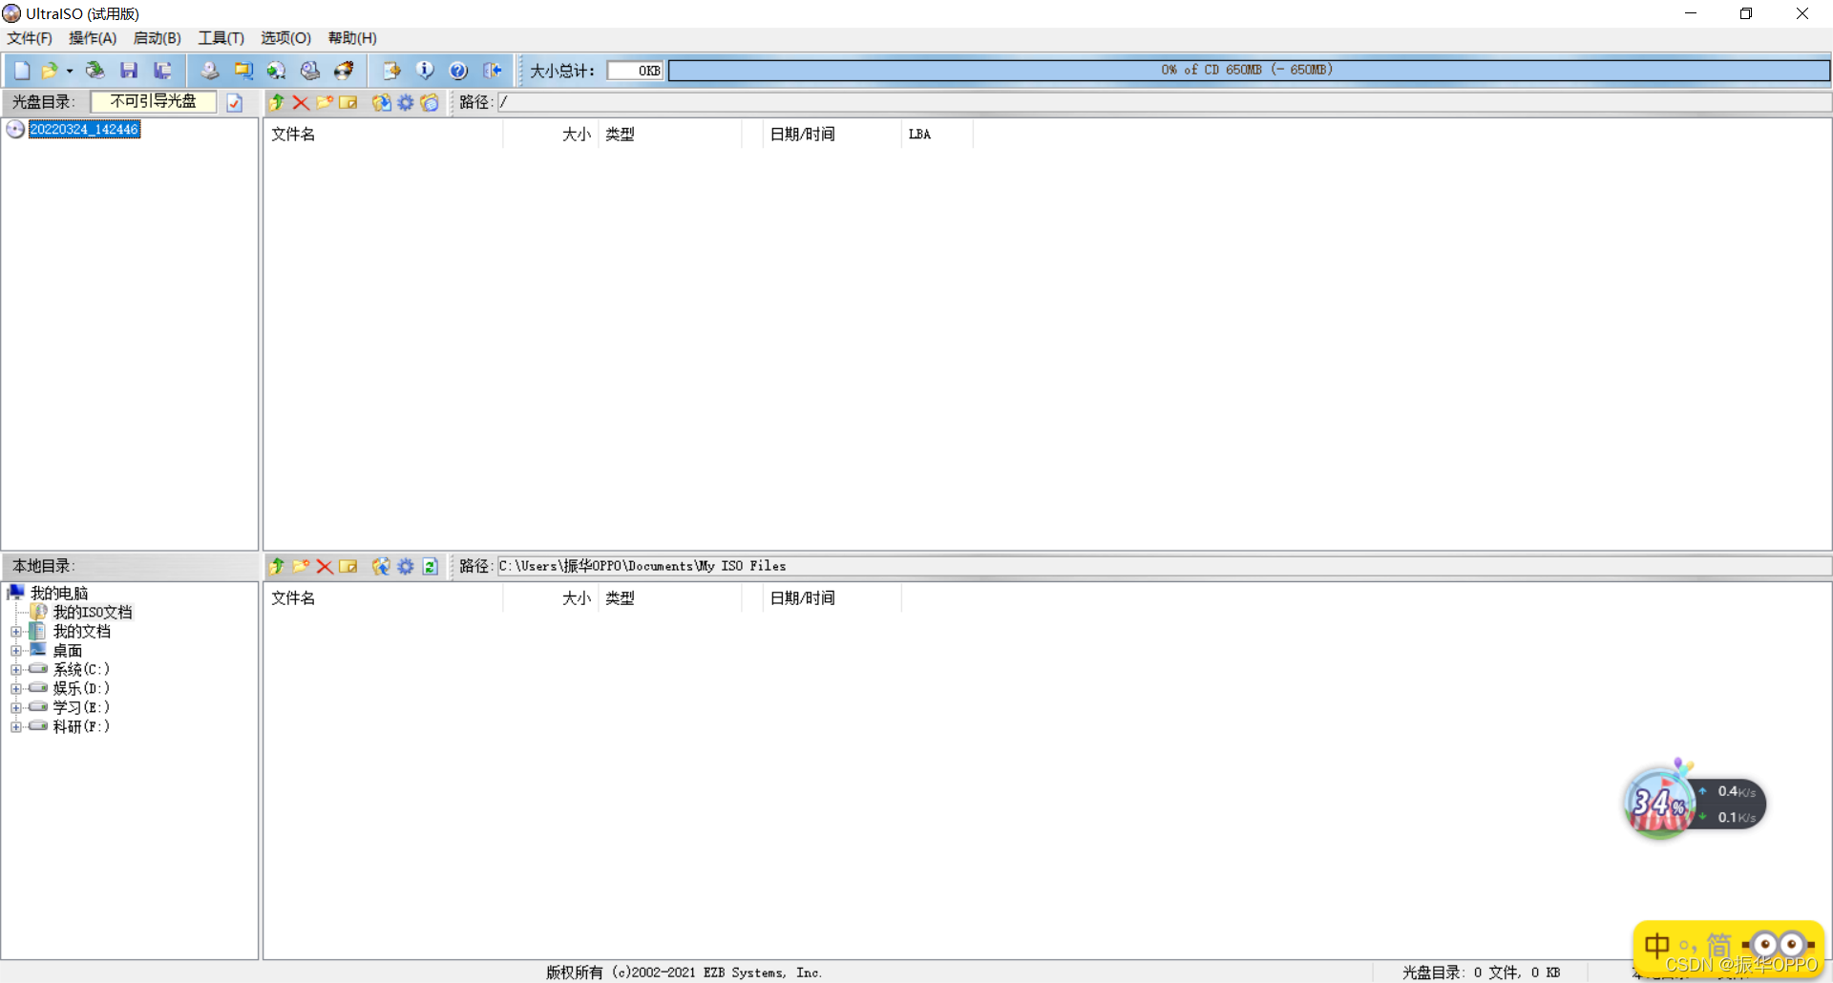Viewport: 1833px width, 983px height.
Task: Click the Rename icon in local toolbar
Action: pyautogui.click(x=348, y=566)
